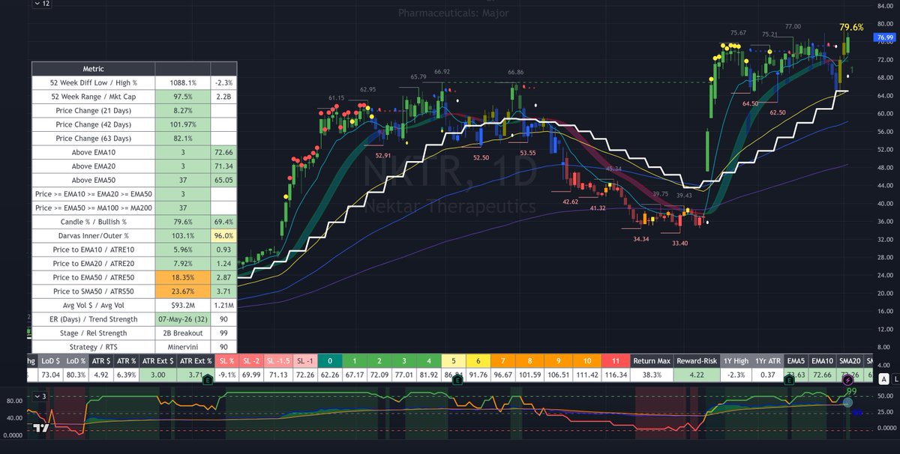The height and width of the screenshot is (454, 900).
Task: Select the 69.4% bullish cell
Action: click(x=223, y=222)
